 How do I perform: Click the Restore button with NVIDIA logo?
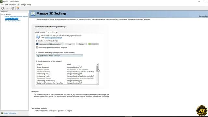93,44
